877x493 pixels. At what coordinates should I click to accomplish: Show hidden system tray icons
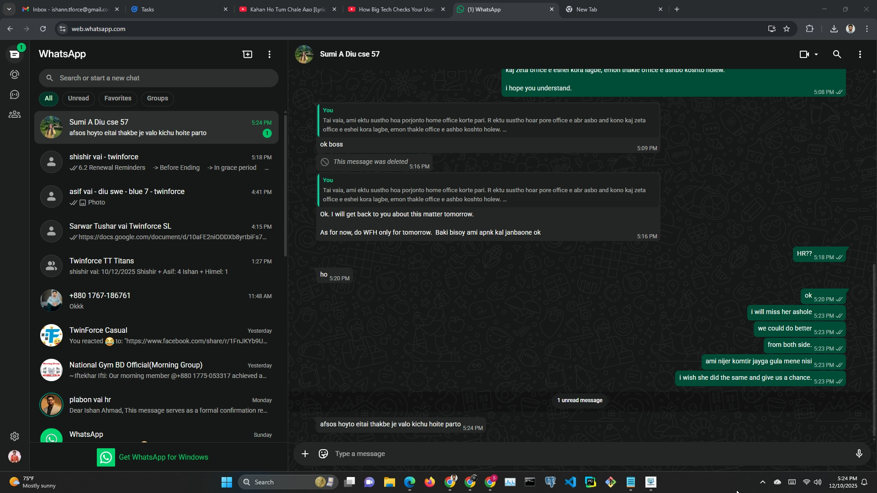click(762, 482)
